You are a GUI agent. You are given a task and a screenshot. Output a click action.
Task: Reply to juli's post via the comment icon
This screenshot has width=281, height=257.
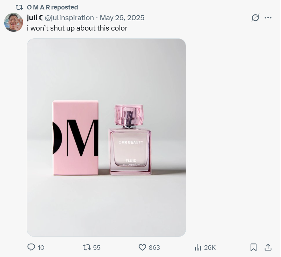31,248
